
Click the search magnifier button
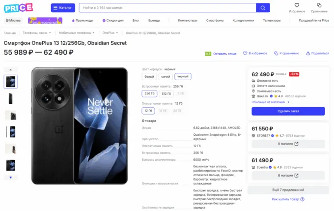[263, 8]
